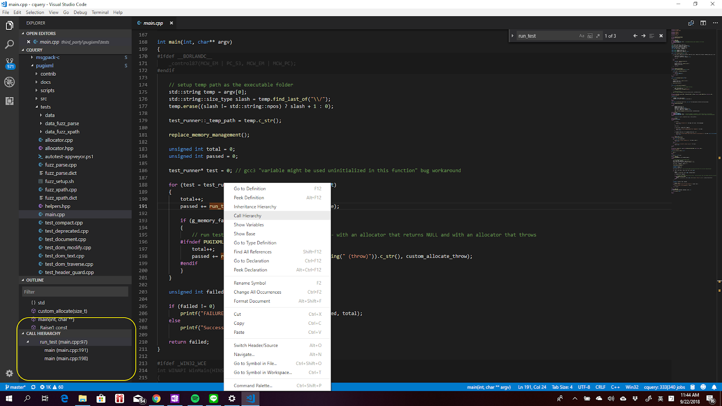
Task: Click the notifications bell in the status bar
Action: pos(714,387)
